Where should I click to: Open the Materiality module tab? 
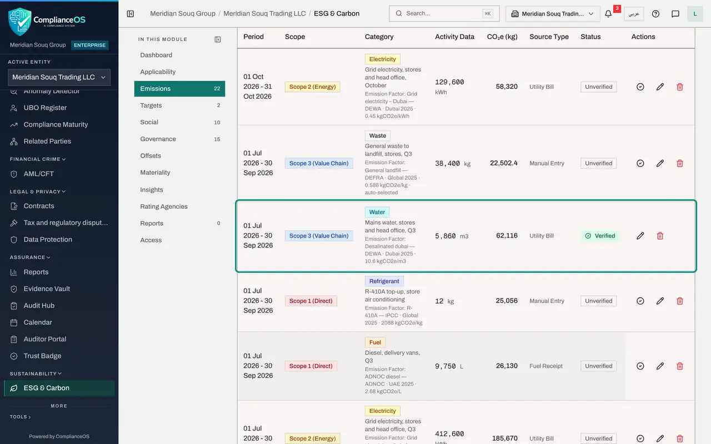click(179, 173)
